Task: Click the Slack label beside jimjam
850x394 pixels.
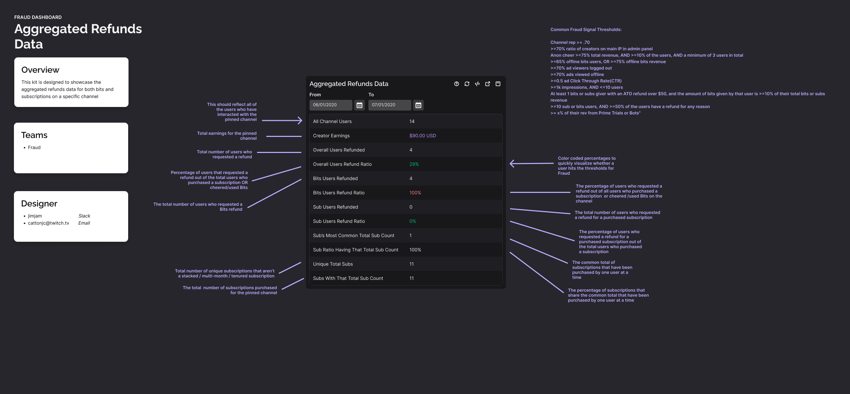Action: point(84,216)
